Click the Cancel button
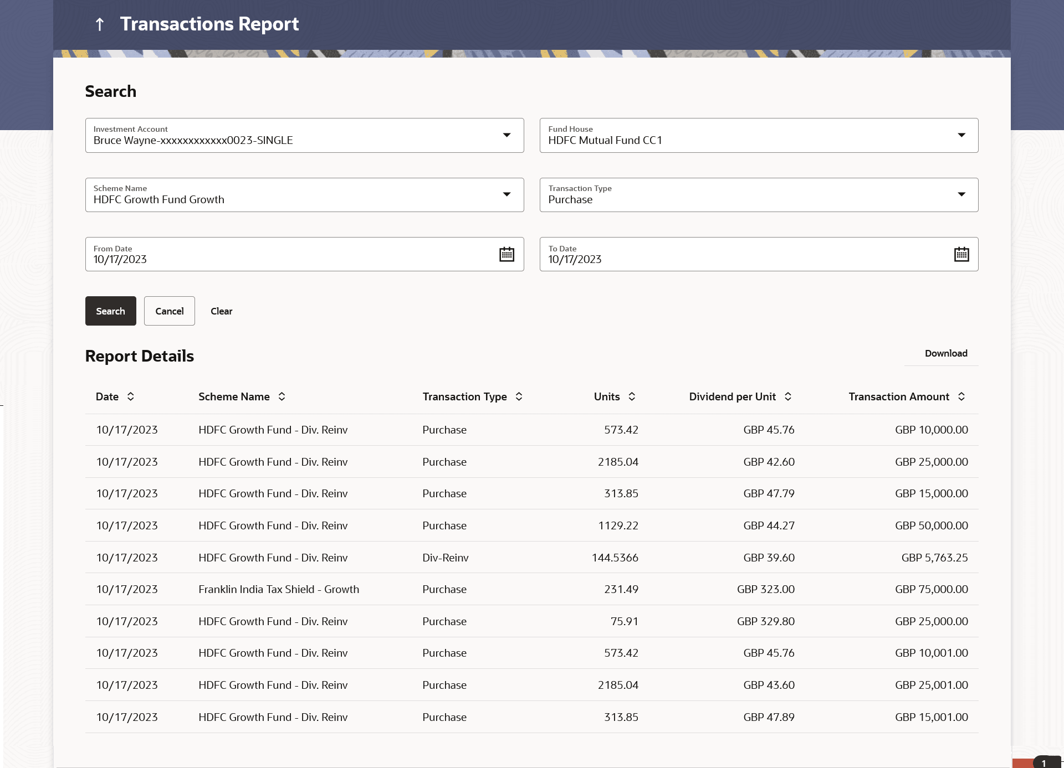The height and width of the screenshot is (768, 1064). point(169,311)
